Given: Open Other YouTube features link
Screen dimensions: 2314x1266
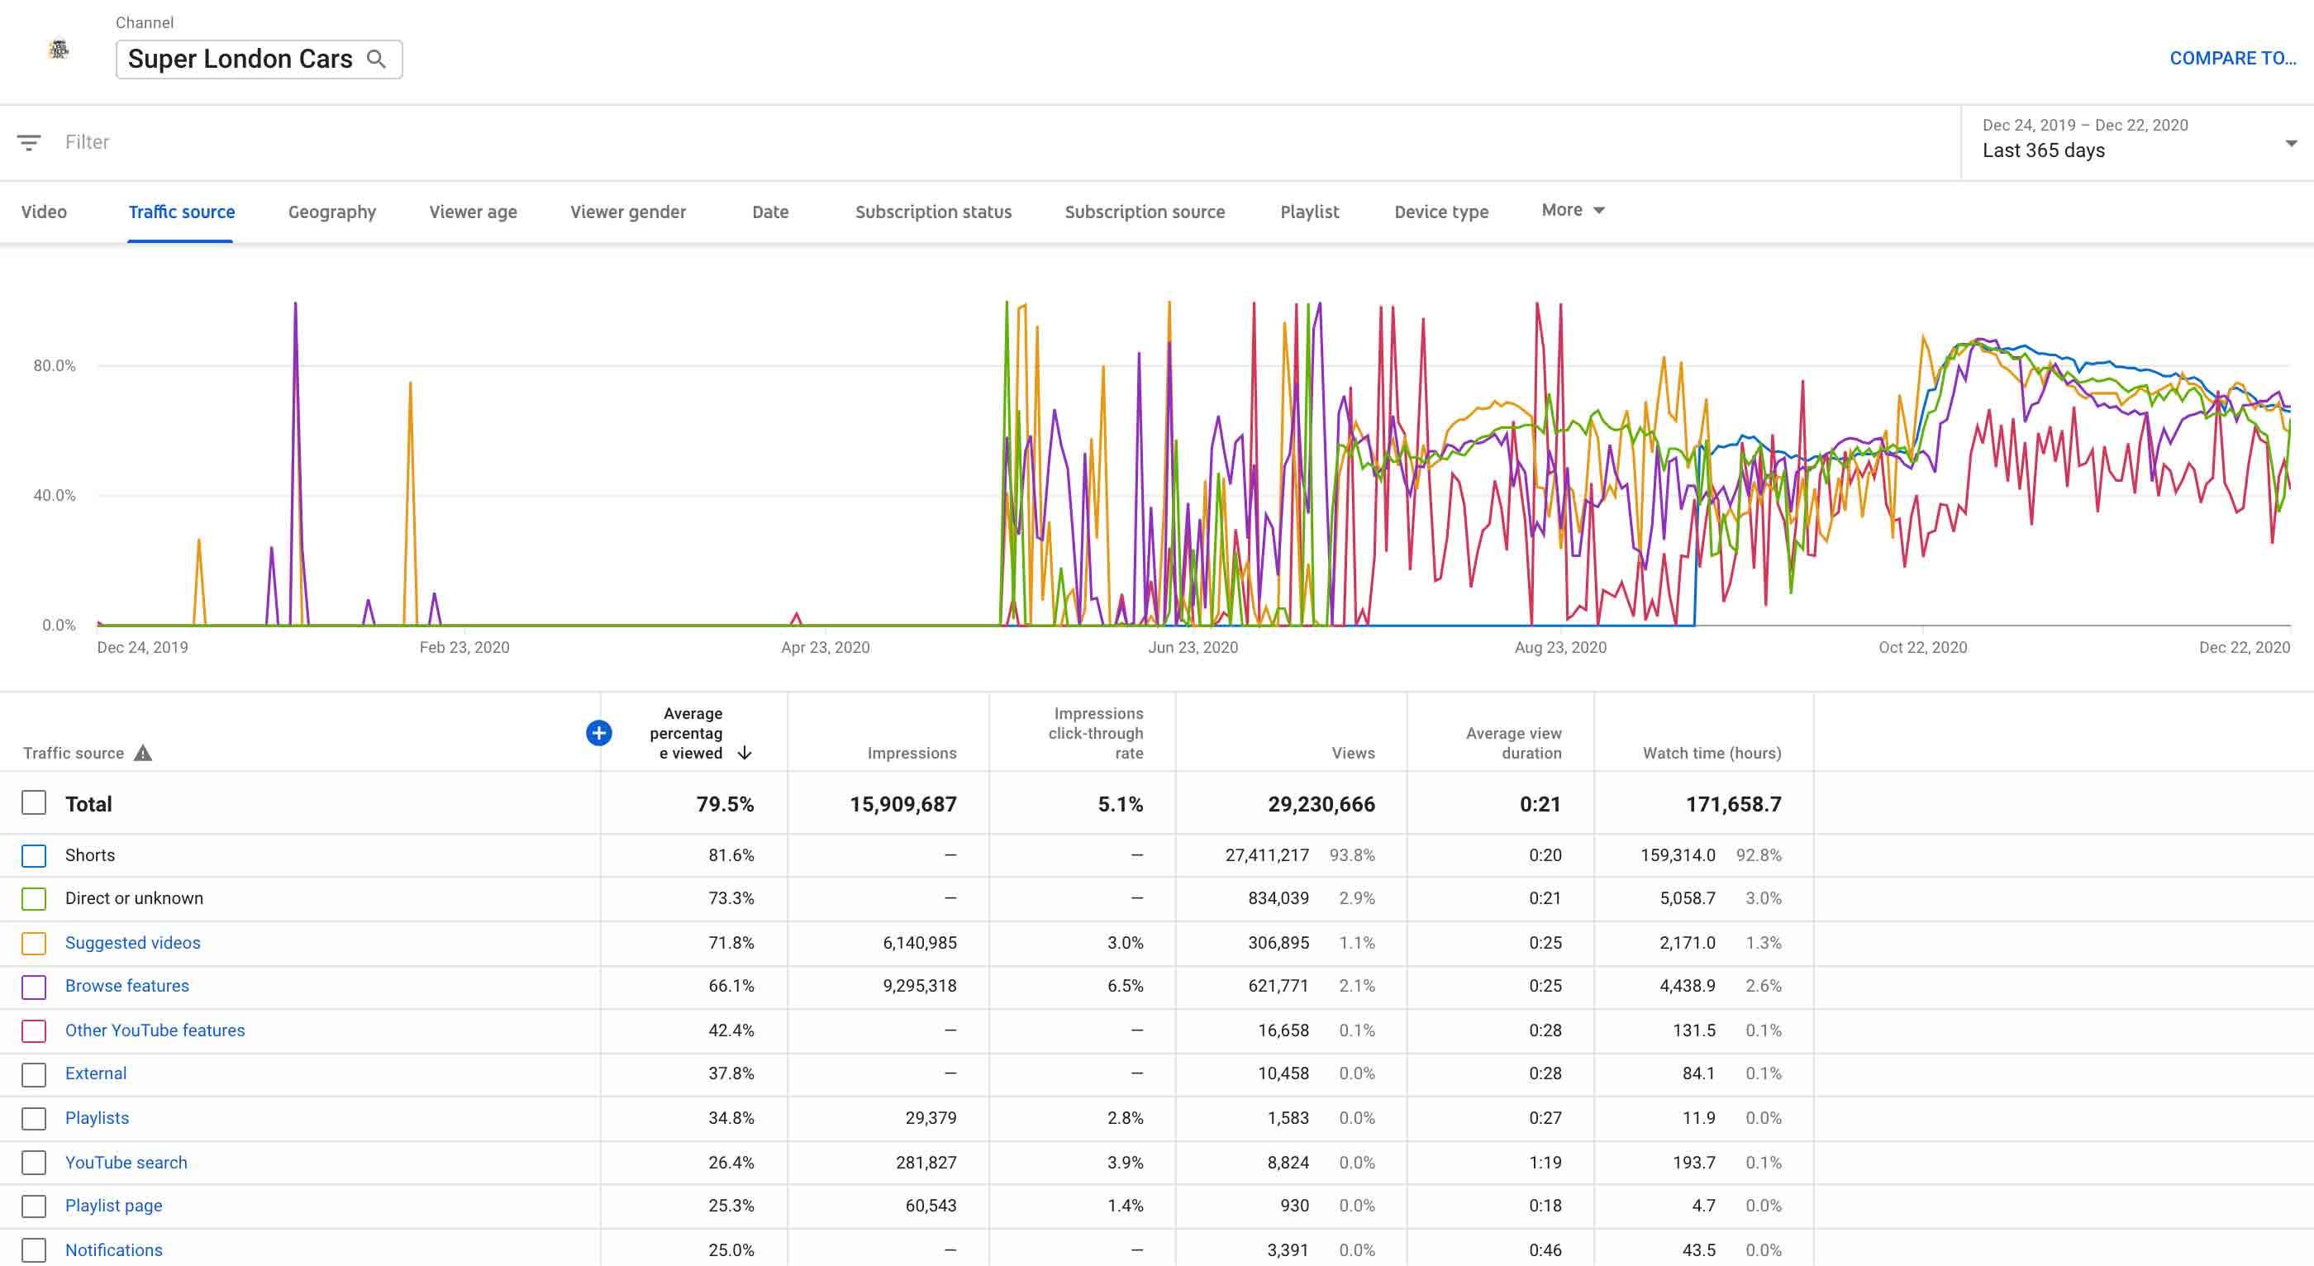Looking at the screenshot, I should point(155,1030).
